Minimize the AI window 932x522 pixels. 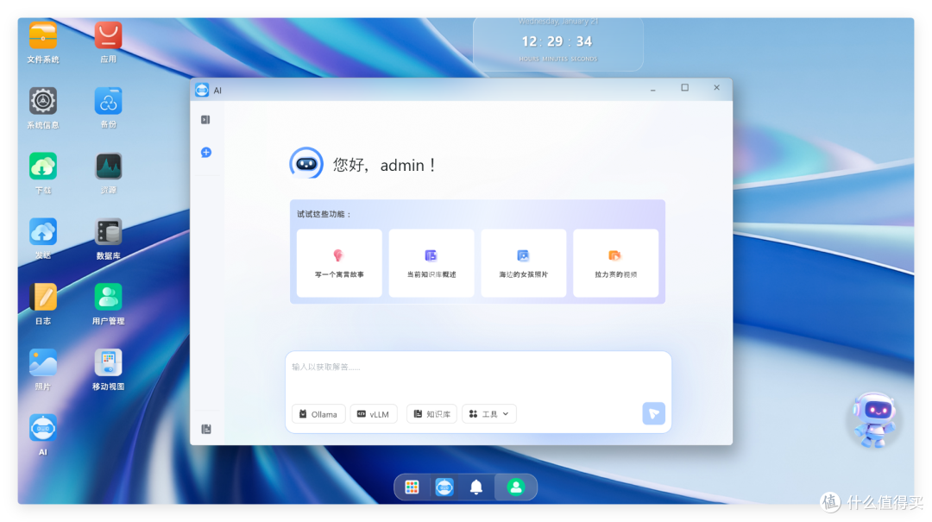coord(652,89)
